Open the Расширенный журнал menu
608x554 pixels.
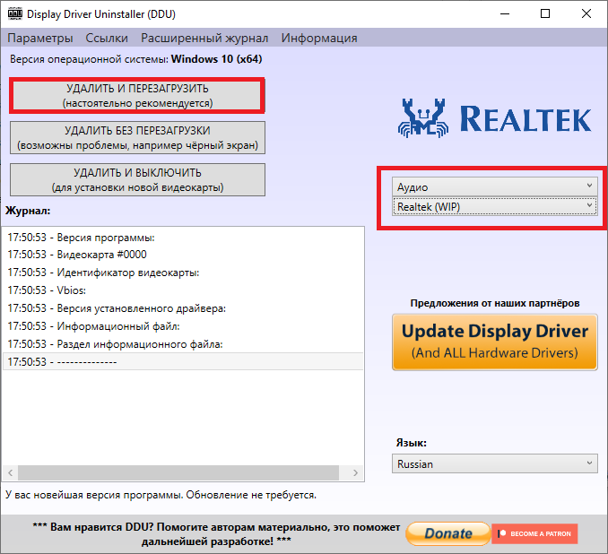(x=204, y=38)
